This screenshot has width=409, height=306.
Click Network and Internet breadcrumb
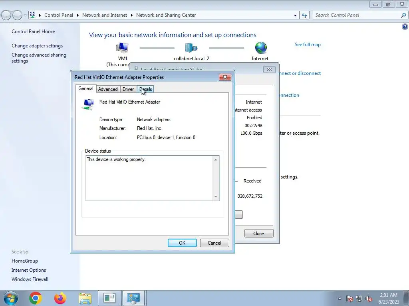coord(105,15)
